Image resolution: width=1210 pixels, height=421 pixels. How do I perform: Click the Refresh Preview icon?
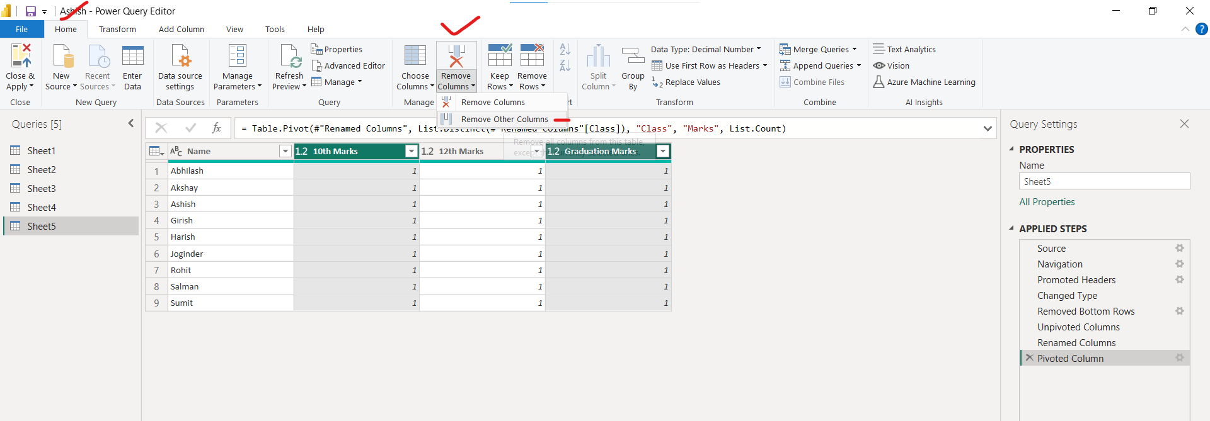[x=289, y=56]
